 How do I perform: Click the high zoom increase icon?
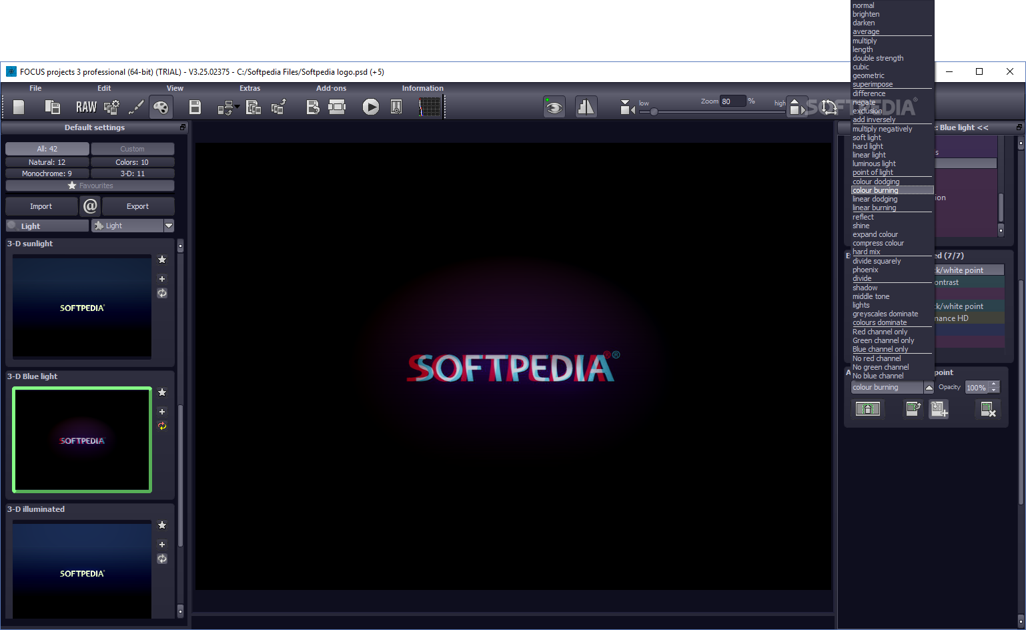coord(797,107)
